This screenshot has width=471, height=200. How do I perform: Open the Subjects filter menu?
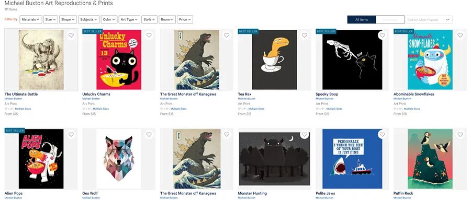pos(88,19)
